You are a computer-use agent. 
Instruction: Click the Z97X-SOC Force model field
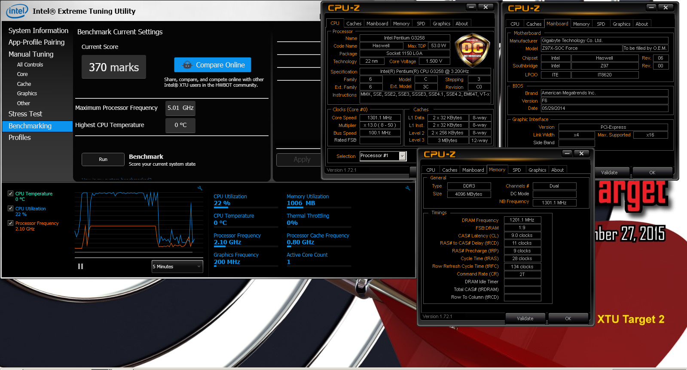click(x=581, y=49)
